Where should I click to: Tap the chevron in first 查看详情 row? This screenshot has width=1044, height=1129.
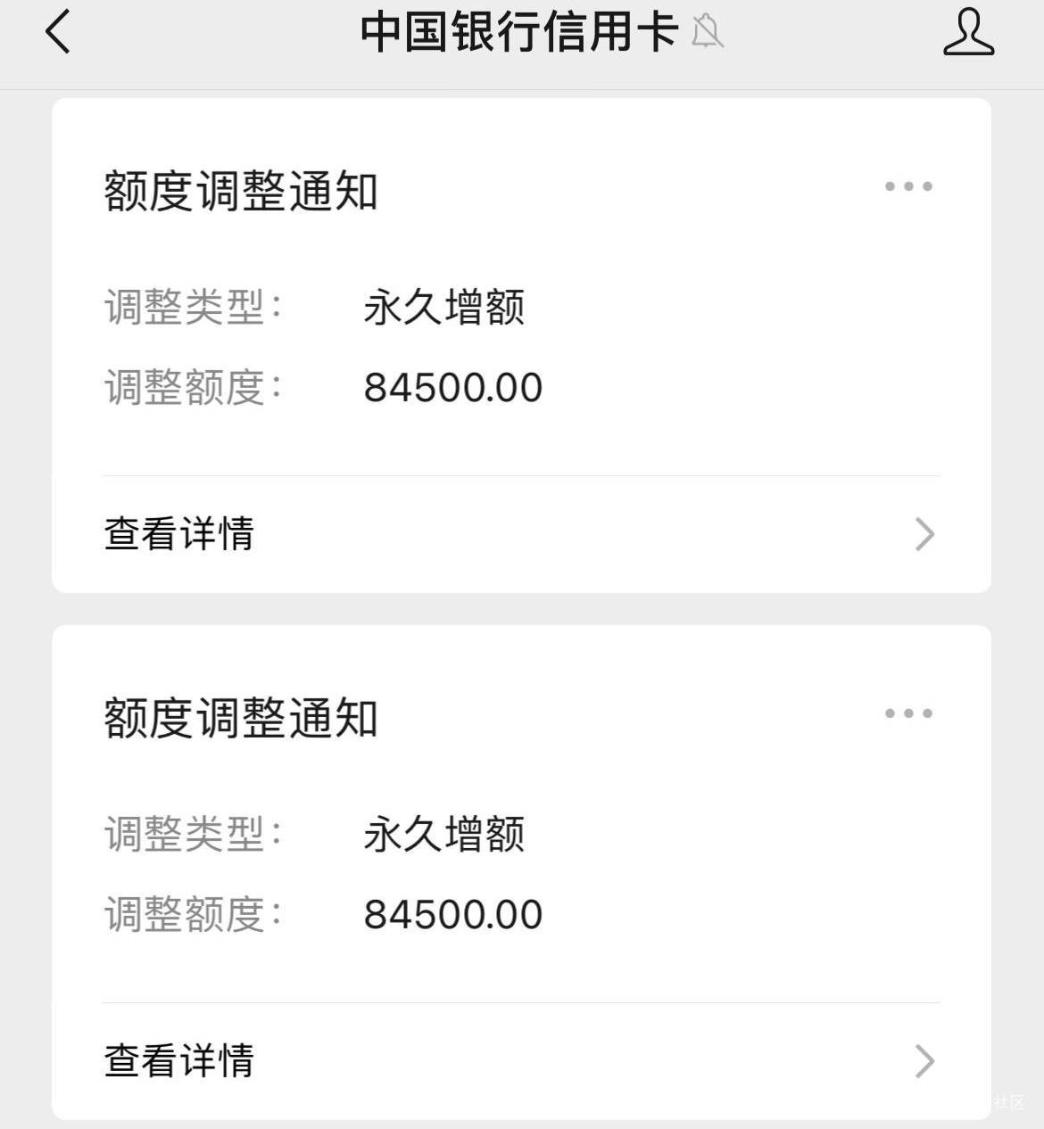pos(924,534)
